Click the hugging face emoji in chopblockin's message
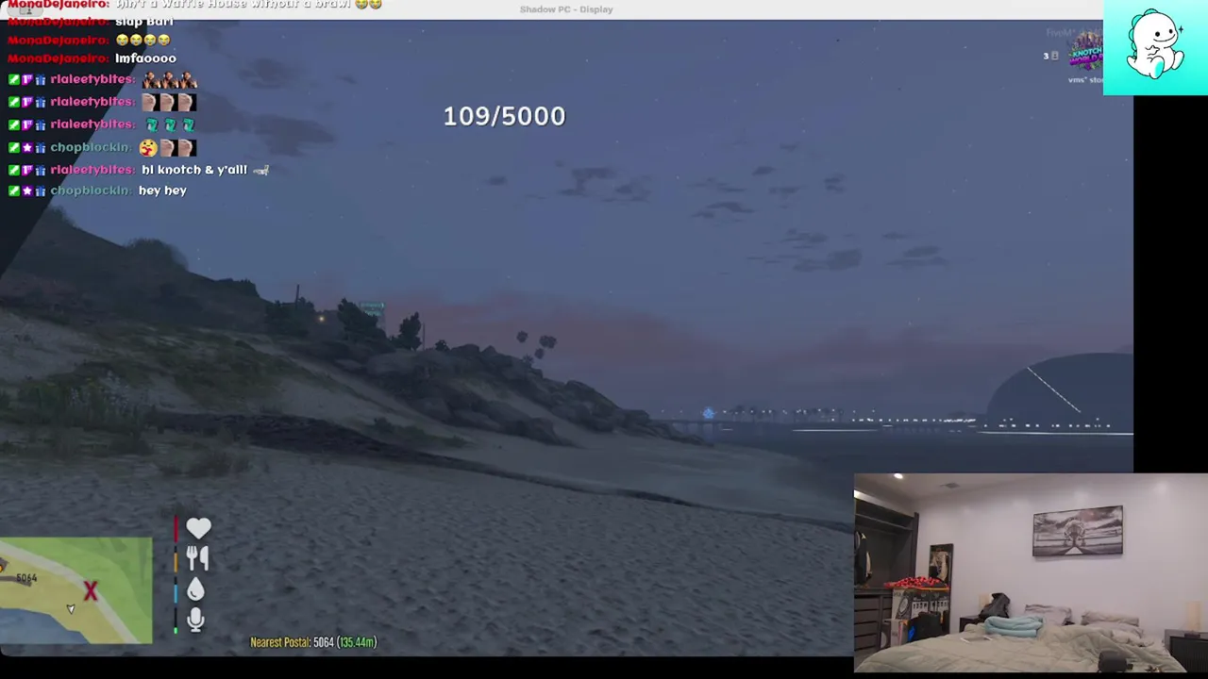Screen dimensions: 1208x679 click(147, 148)
